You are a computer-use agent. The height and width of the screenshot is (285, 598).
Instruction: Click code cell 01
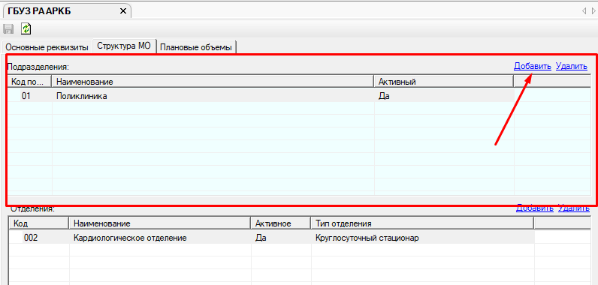tap(26, 96)
